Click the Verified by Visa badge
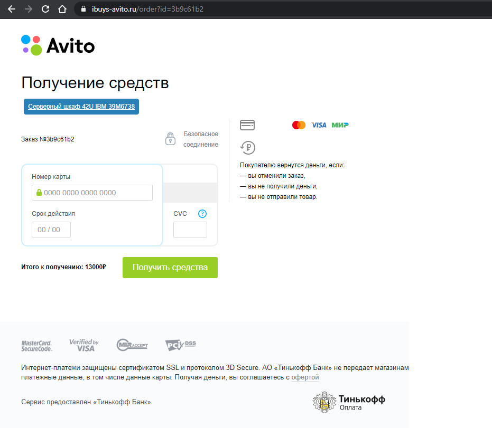Screen dimensions: 492x428 click(83, 345)
